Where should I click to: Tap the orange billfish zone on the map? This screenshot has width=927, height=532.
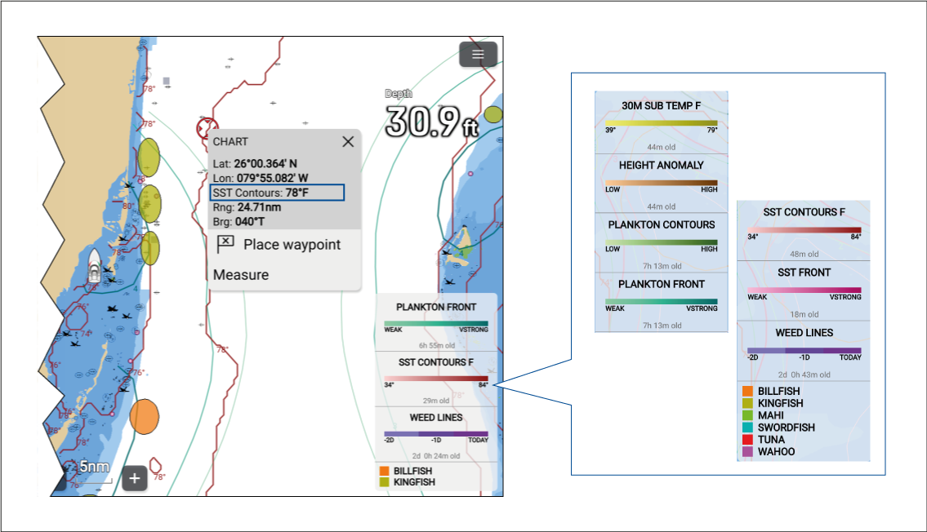[144, 416]
